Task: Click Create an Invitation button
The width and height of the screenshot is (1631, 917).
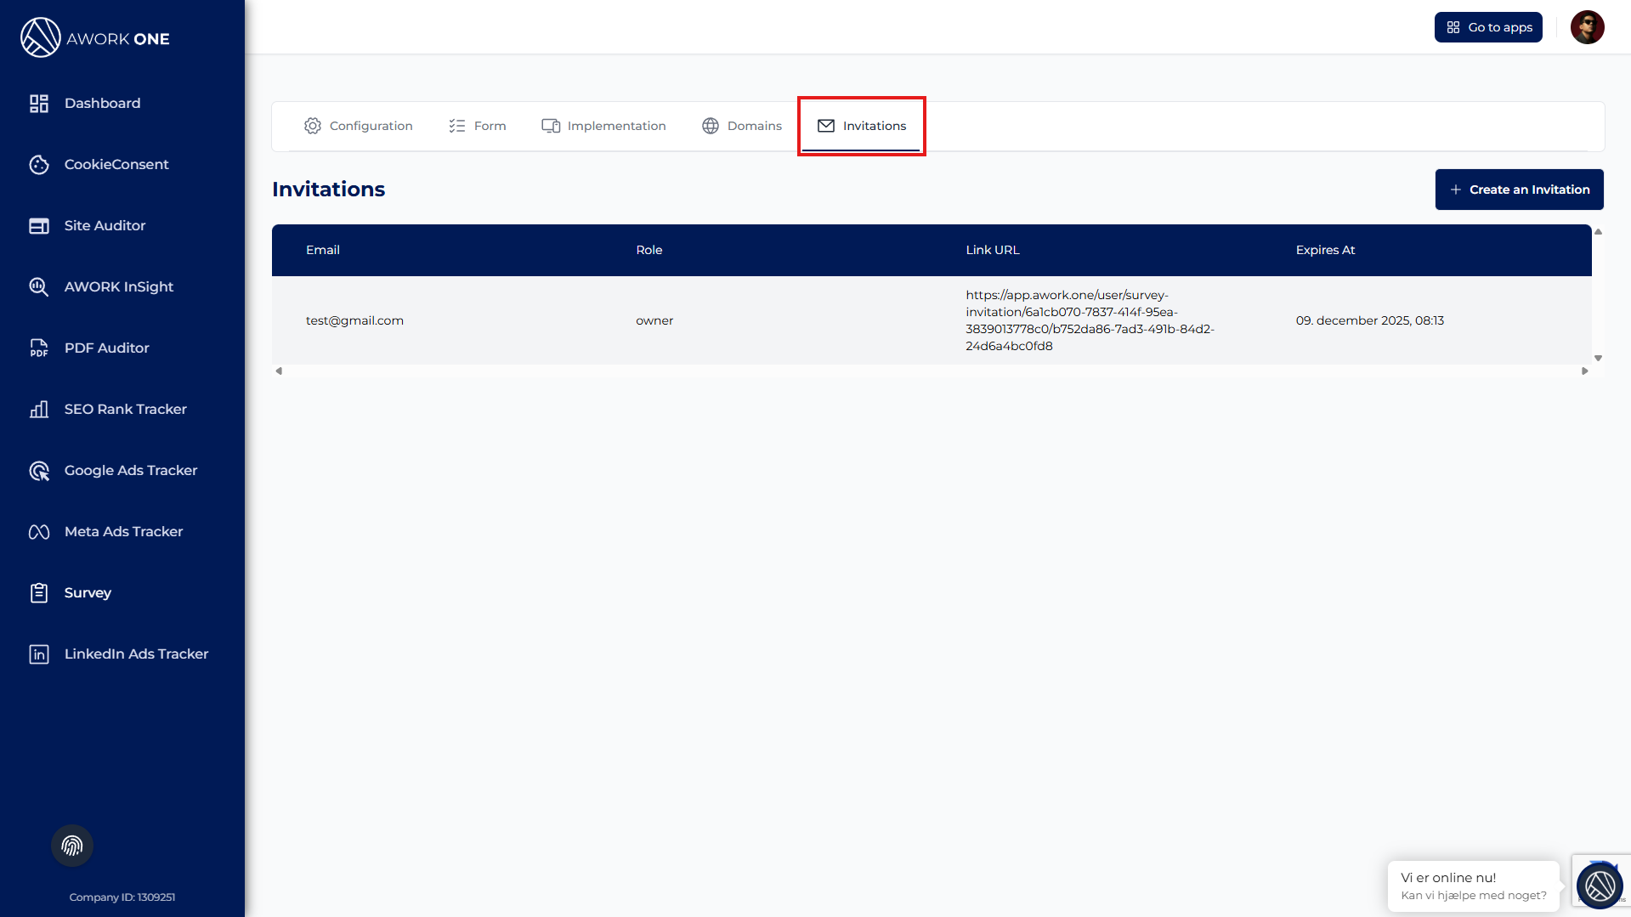Action: (1519, 190)
